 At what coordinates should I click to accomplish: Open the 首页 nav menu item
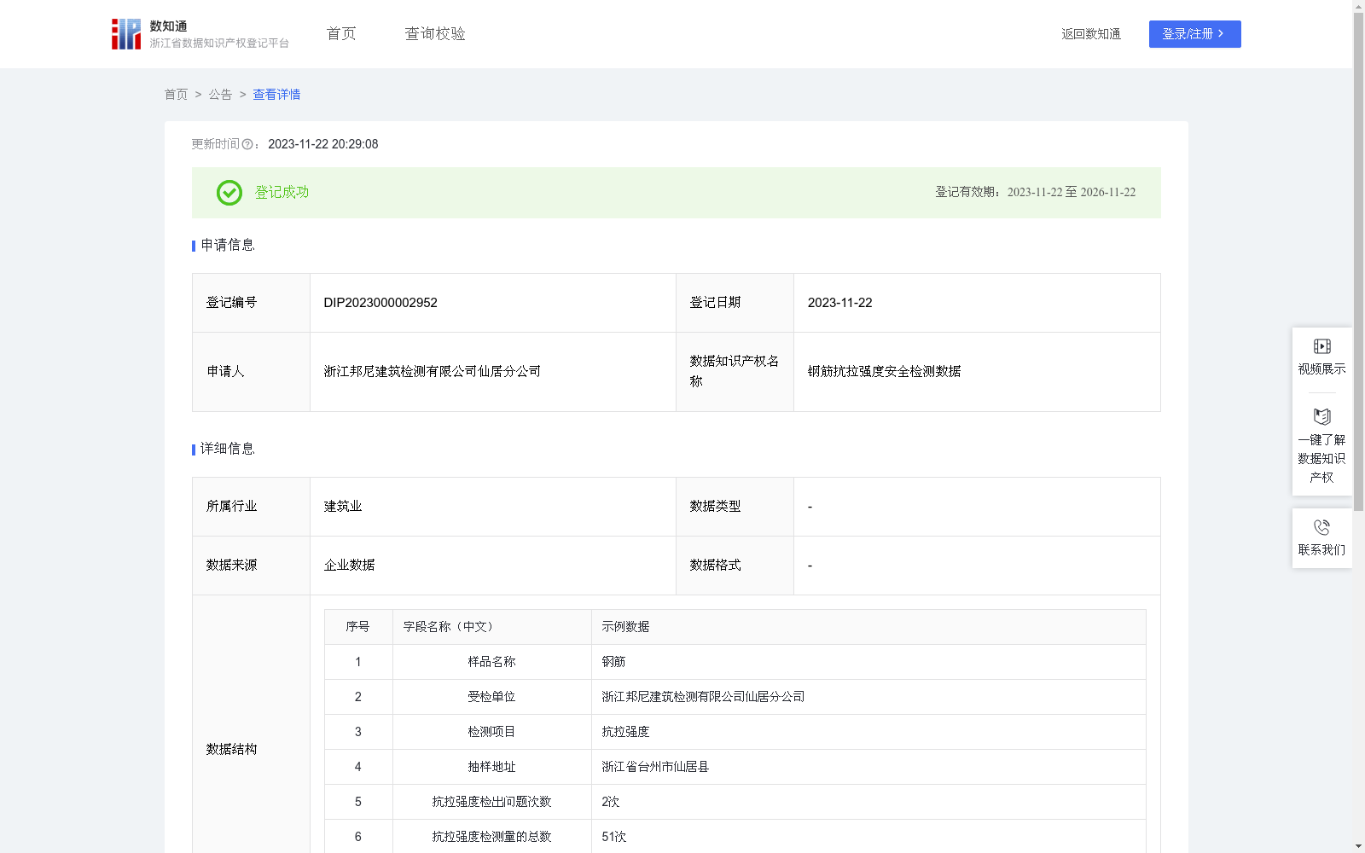pyautogui.click(x=341, y=34)
